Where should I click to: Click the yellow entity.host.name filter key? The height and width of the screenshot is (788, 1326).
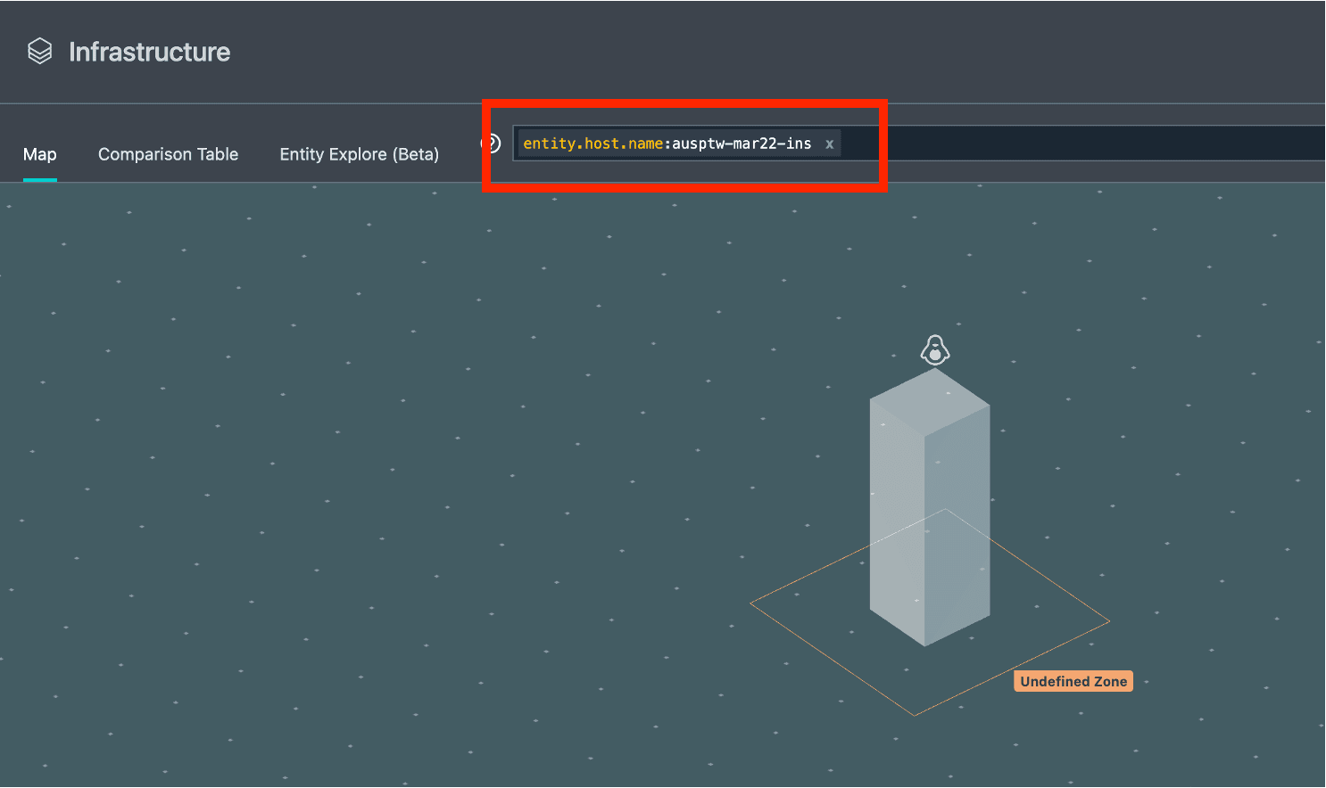(592, 144)
